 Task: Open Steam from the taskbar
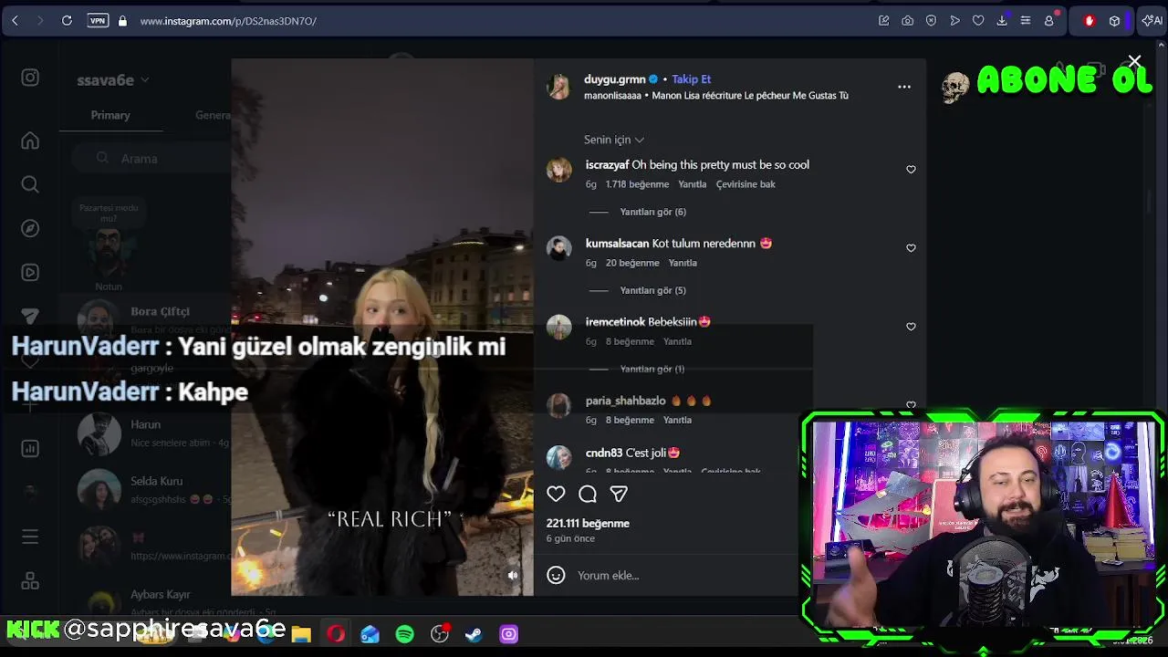(x=474, y=634)
